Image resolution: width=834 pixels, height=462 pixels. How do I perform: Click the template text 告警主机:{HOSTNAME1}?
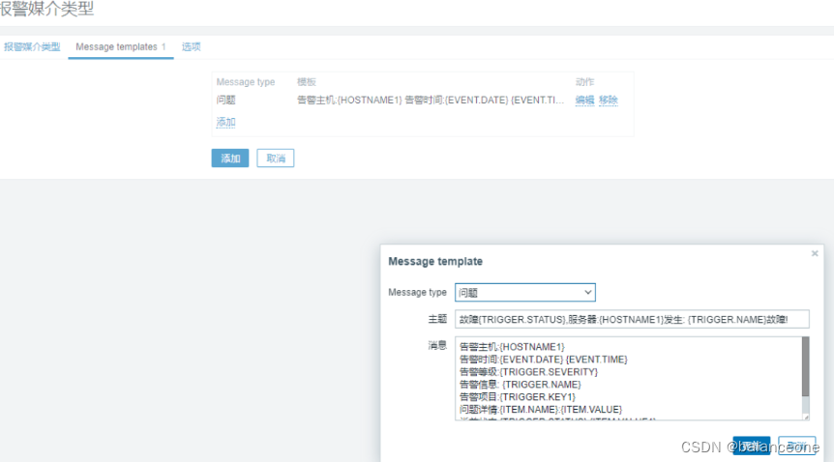349,100
